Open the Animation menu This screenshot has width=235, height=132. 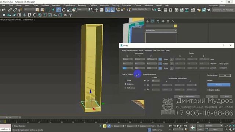[x=56, y=5]
